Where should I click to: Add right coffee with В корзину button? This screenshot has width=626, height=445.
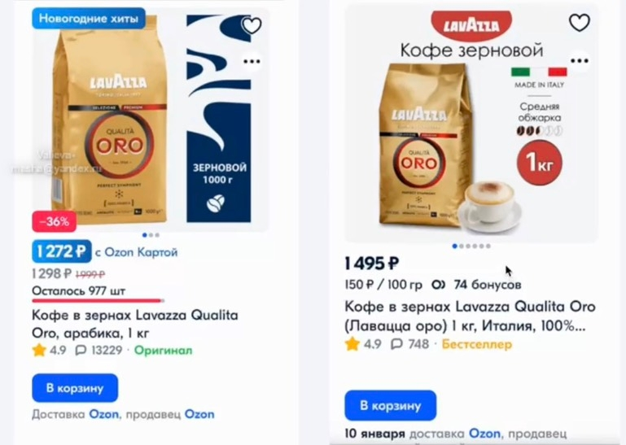[x=391, y=405]
